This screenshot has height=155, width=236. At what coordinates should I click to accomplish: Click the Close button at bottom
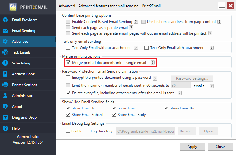click(x=220, y=147)
